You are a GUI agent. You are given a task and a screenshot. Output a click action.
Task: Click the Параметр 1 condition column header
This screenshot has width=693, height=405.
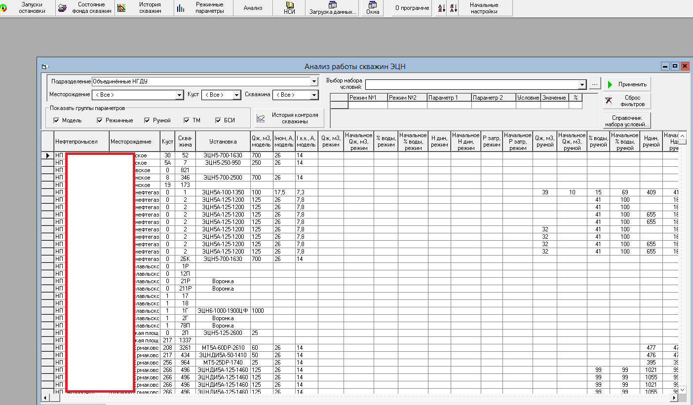449,98
